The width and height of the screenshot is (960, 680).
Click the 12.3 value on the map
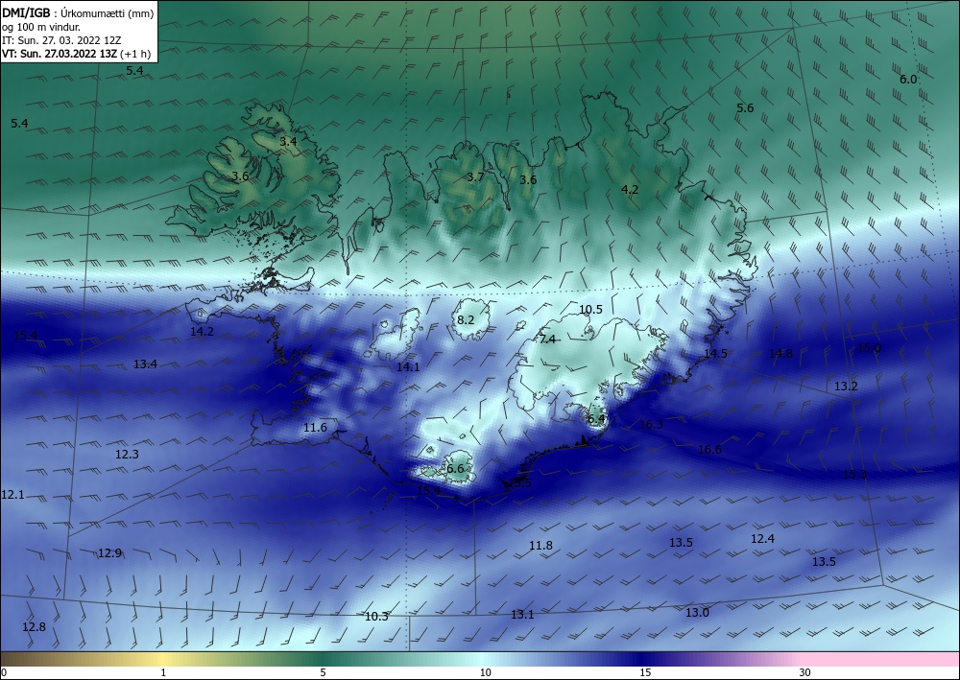tap(127, 455)
